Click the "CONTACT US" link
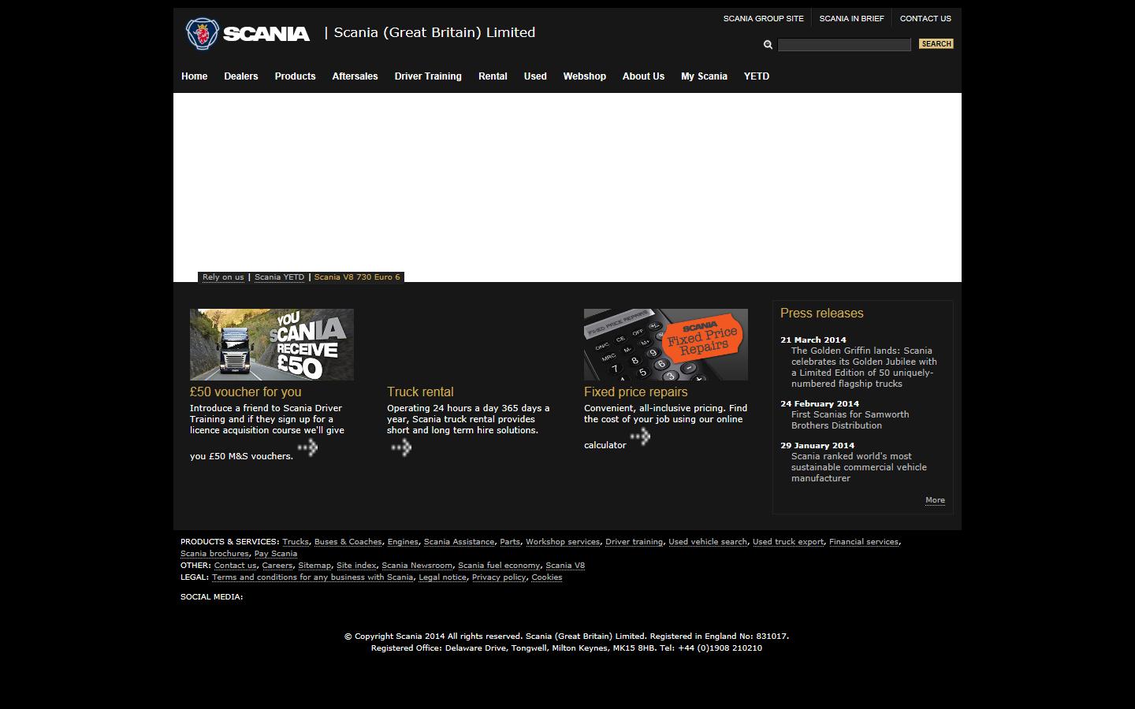The width and height of the screenshot is (1135, 709). (x=925, y=18)
